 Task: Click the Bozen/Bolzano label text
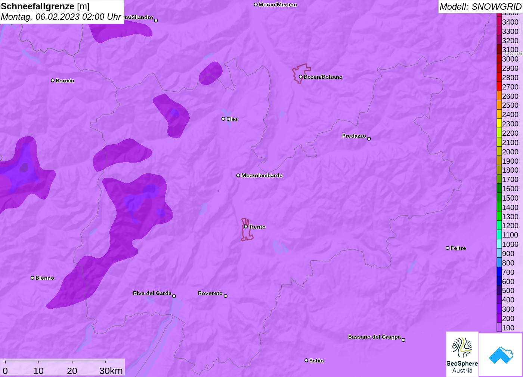point(323,77)
